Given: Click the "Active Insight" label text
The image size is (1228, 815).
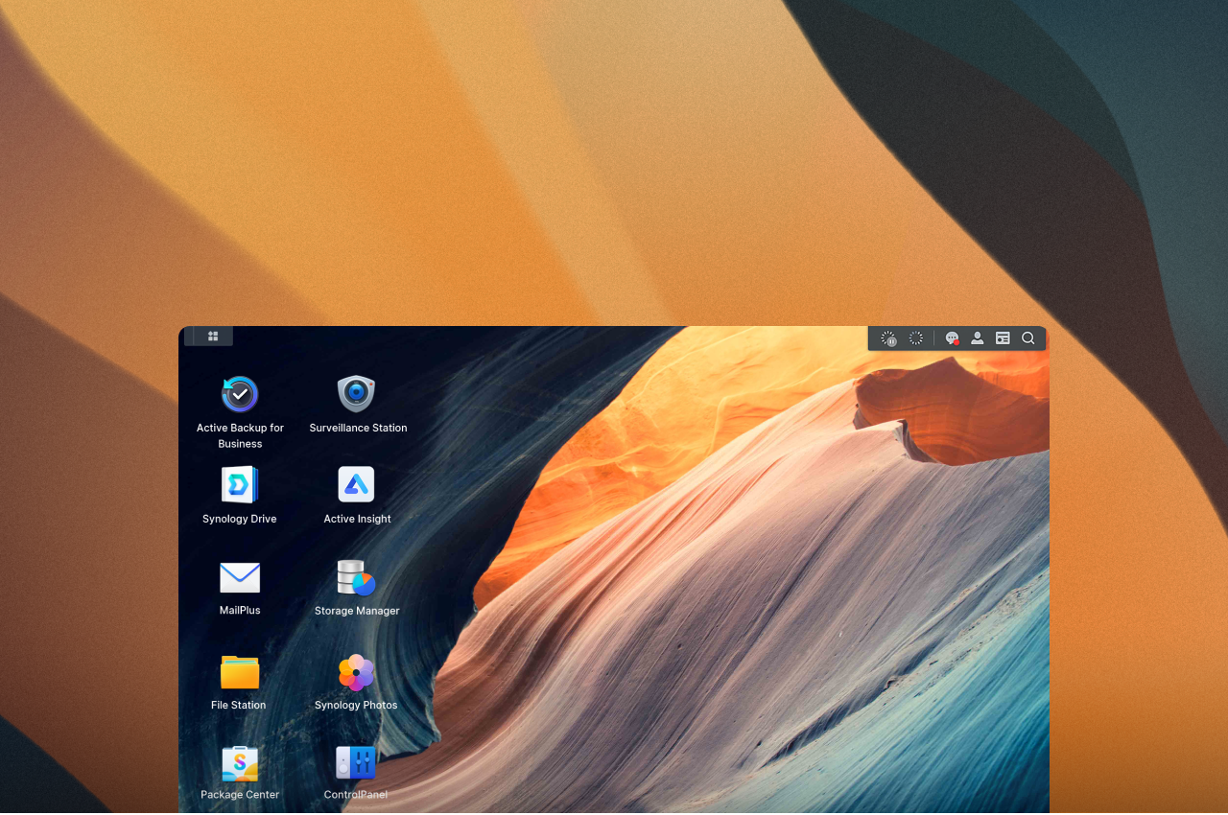Looking at the screenshot, I should click(357, 519).
